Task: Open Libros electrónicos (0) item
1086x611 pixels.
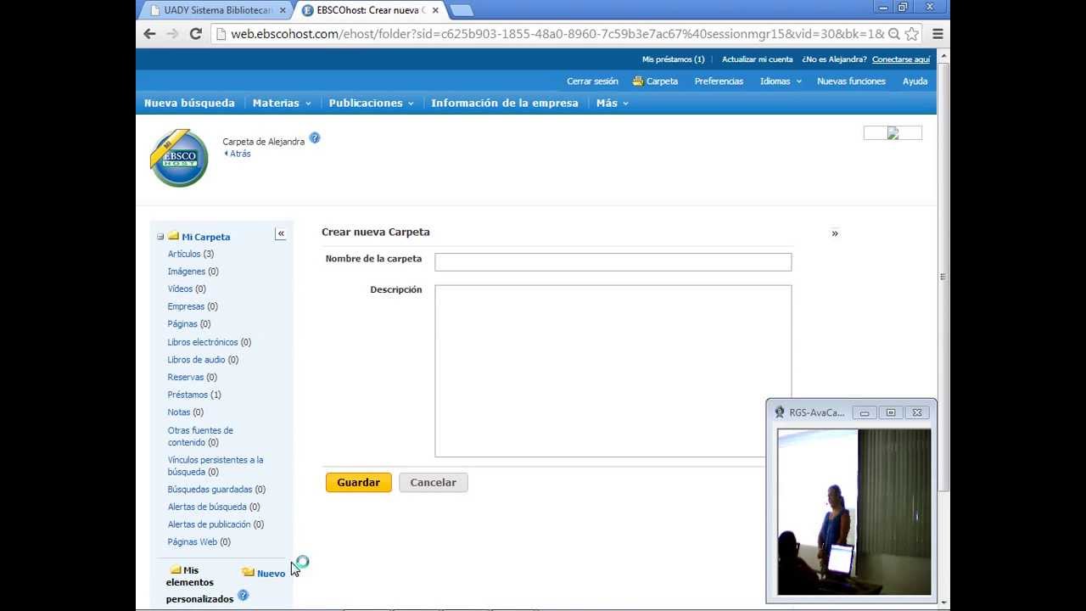Action: click(x=210, y=342)
